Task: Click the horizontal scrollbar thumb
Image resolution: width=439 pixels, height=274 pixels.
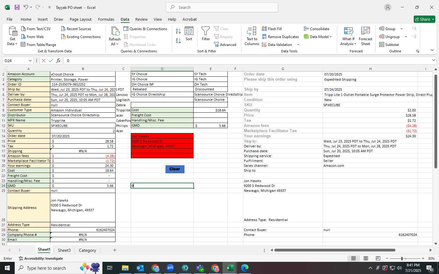Action: click(x=335, y=250)
